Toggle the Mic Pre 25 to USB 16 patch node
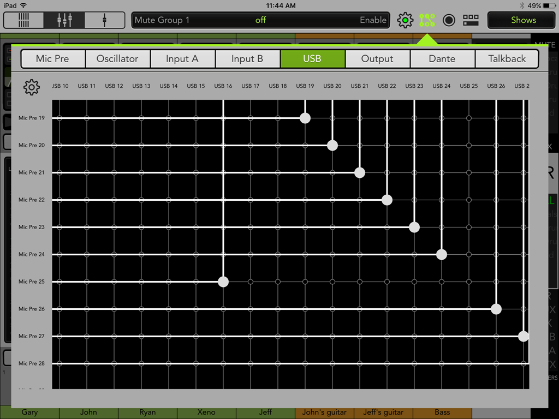 [x=223, y=282]
